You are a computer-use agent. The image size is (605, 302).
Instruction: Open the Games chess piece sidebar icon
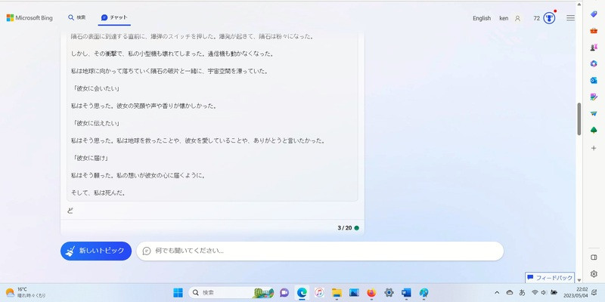click(594, 47)
